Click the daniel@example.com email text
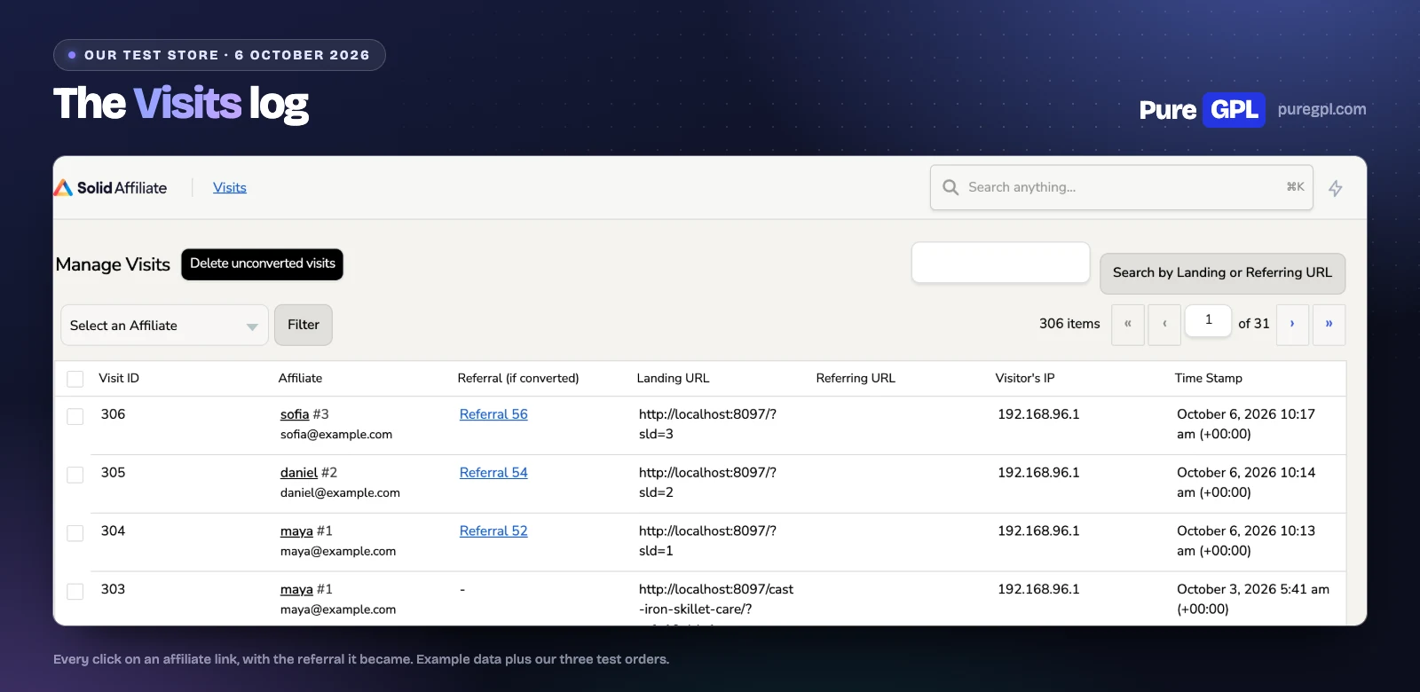Viewport: 1420px width, 692px height. (340, 493)
